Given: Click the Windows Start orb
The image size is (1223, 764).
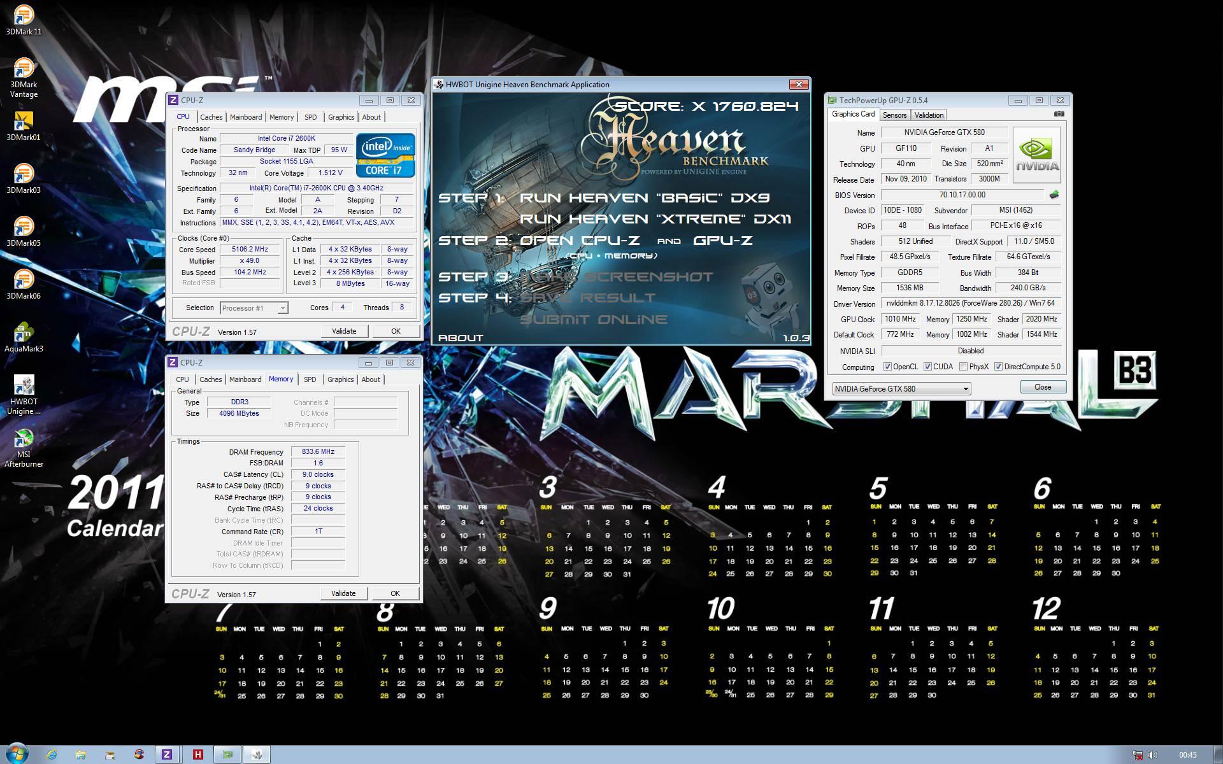Looking at the screenshot, I should (x=17, y=754).
